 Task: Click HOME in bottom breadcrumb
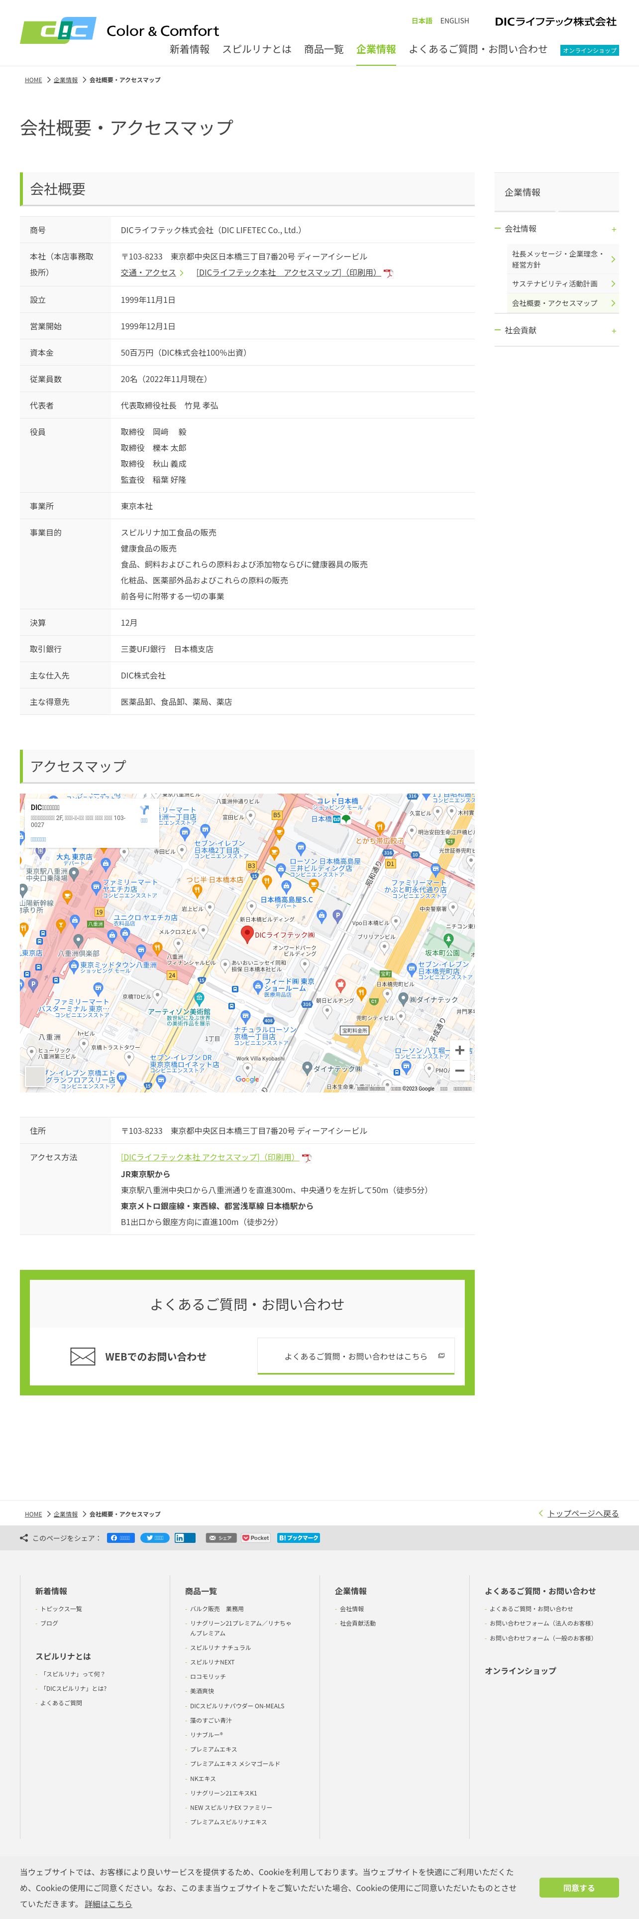click(x=33, y=1514)
